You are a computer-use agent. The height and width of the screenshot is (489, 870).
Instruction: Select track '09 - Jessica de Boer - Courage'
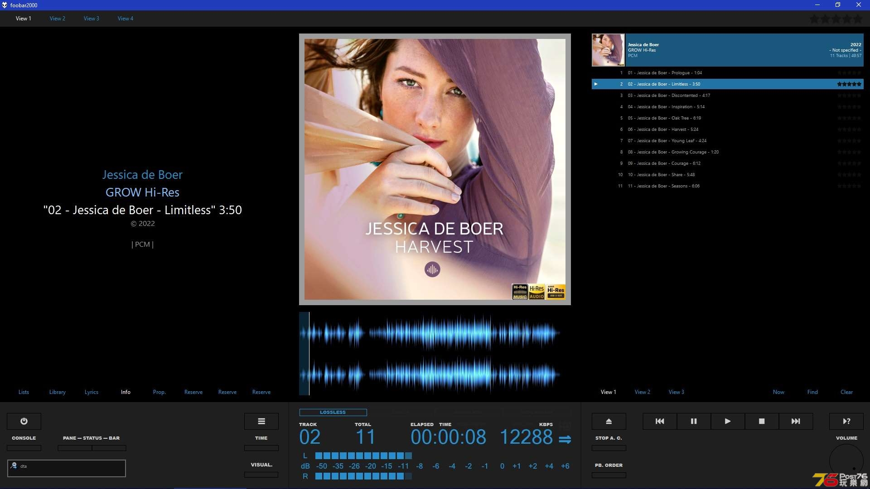[x=728, y=163]
